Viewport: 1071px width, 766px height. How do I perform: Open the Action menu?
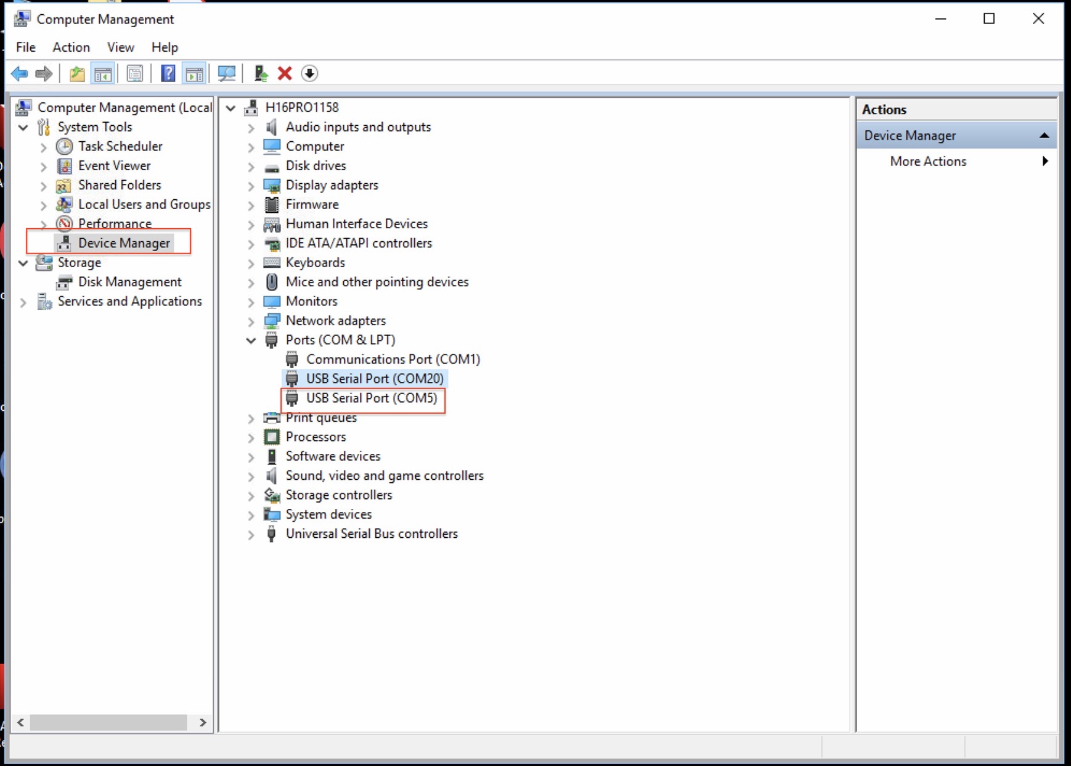71,47
